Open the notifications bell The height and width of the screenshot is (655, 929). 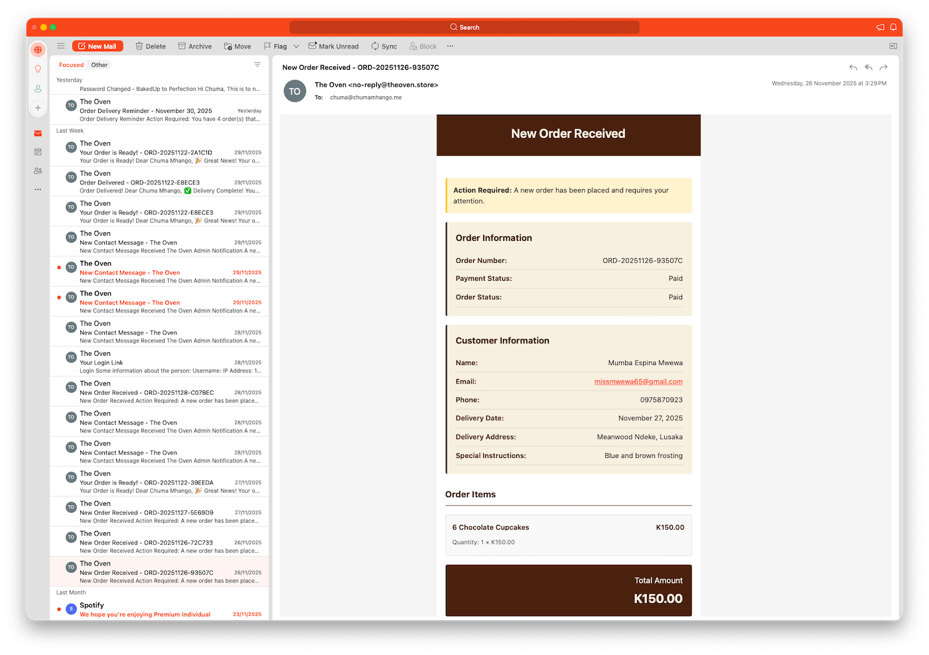pos(893,27)
